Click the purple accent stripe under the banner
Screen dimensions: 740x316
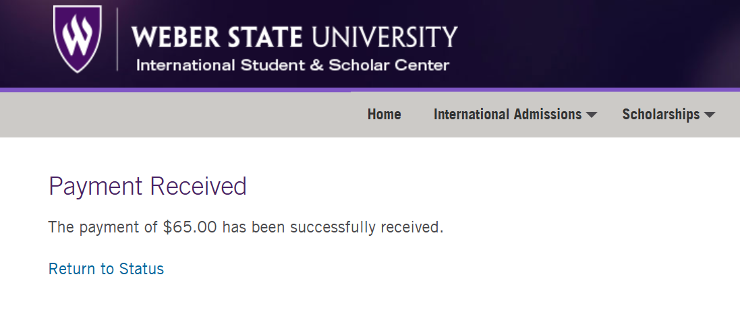click(370, 90)
